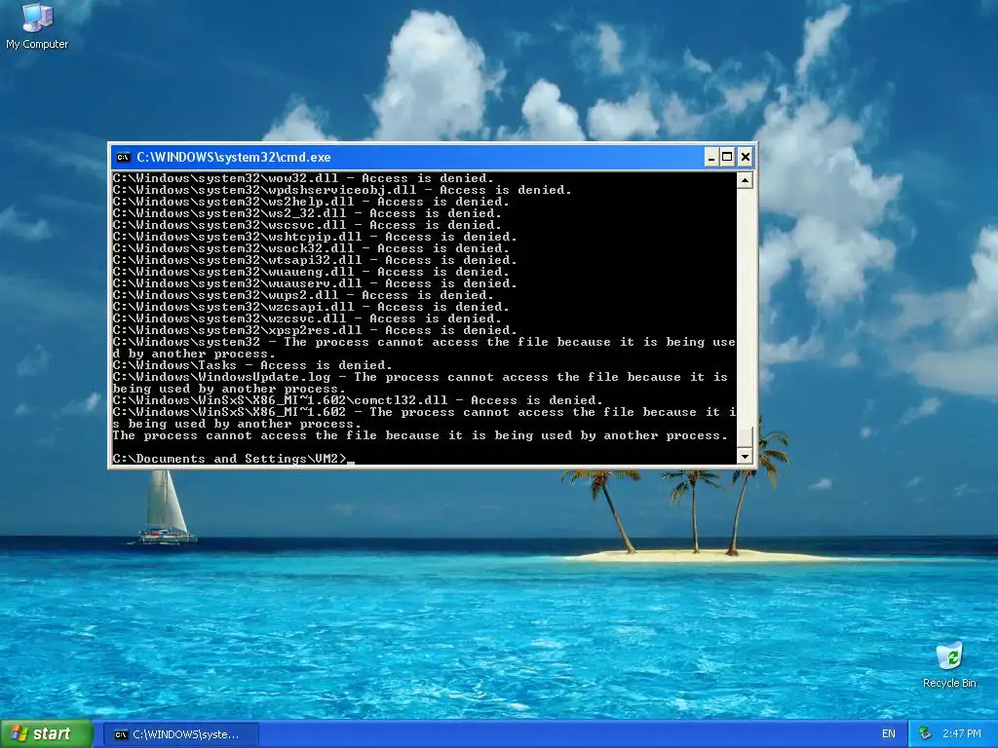Click the wuauserv.dll line
Screen dimensions: 998x748
click(x=315, y=283)
